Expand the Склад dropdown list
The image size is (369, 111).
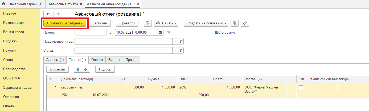tap(175, 50)
